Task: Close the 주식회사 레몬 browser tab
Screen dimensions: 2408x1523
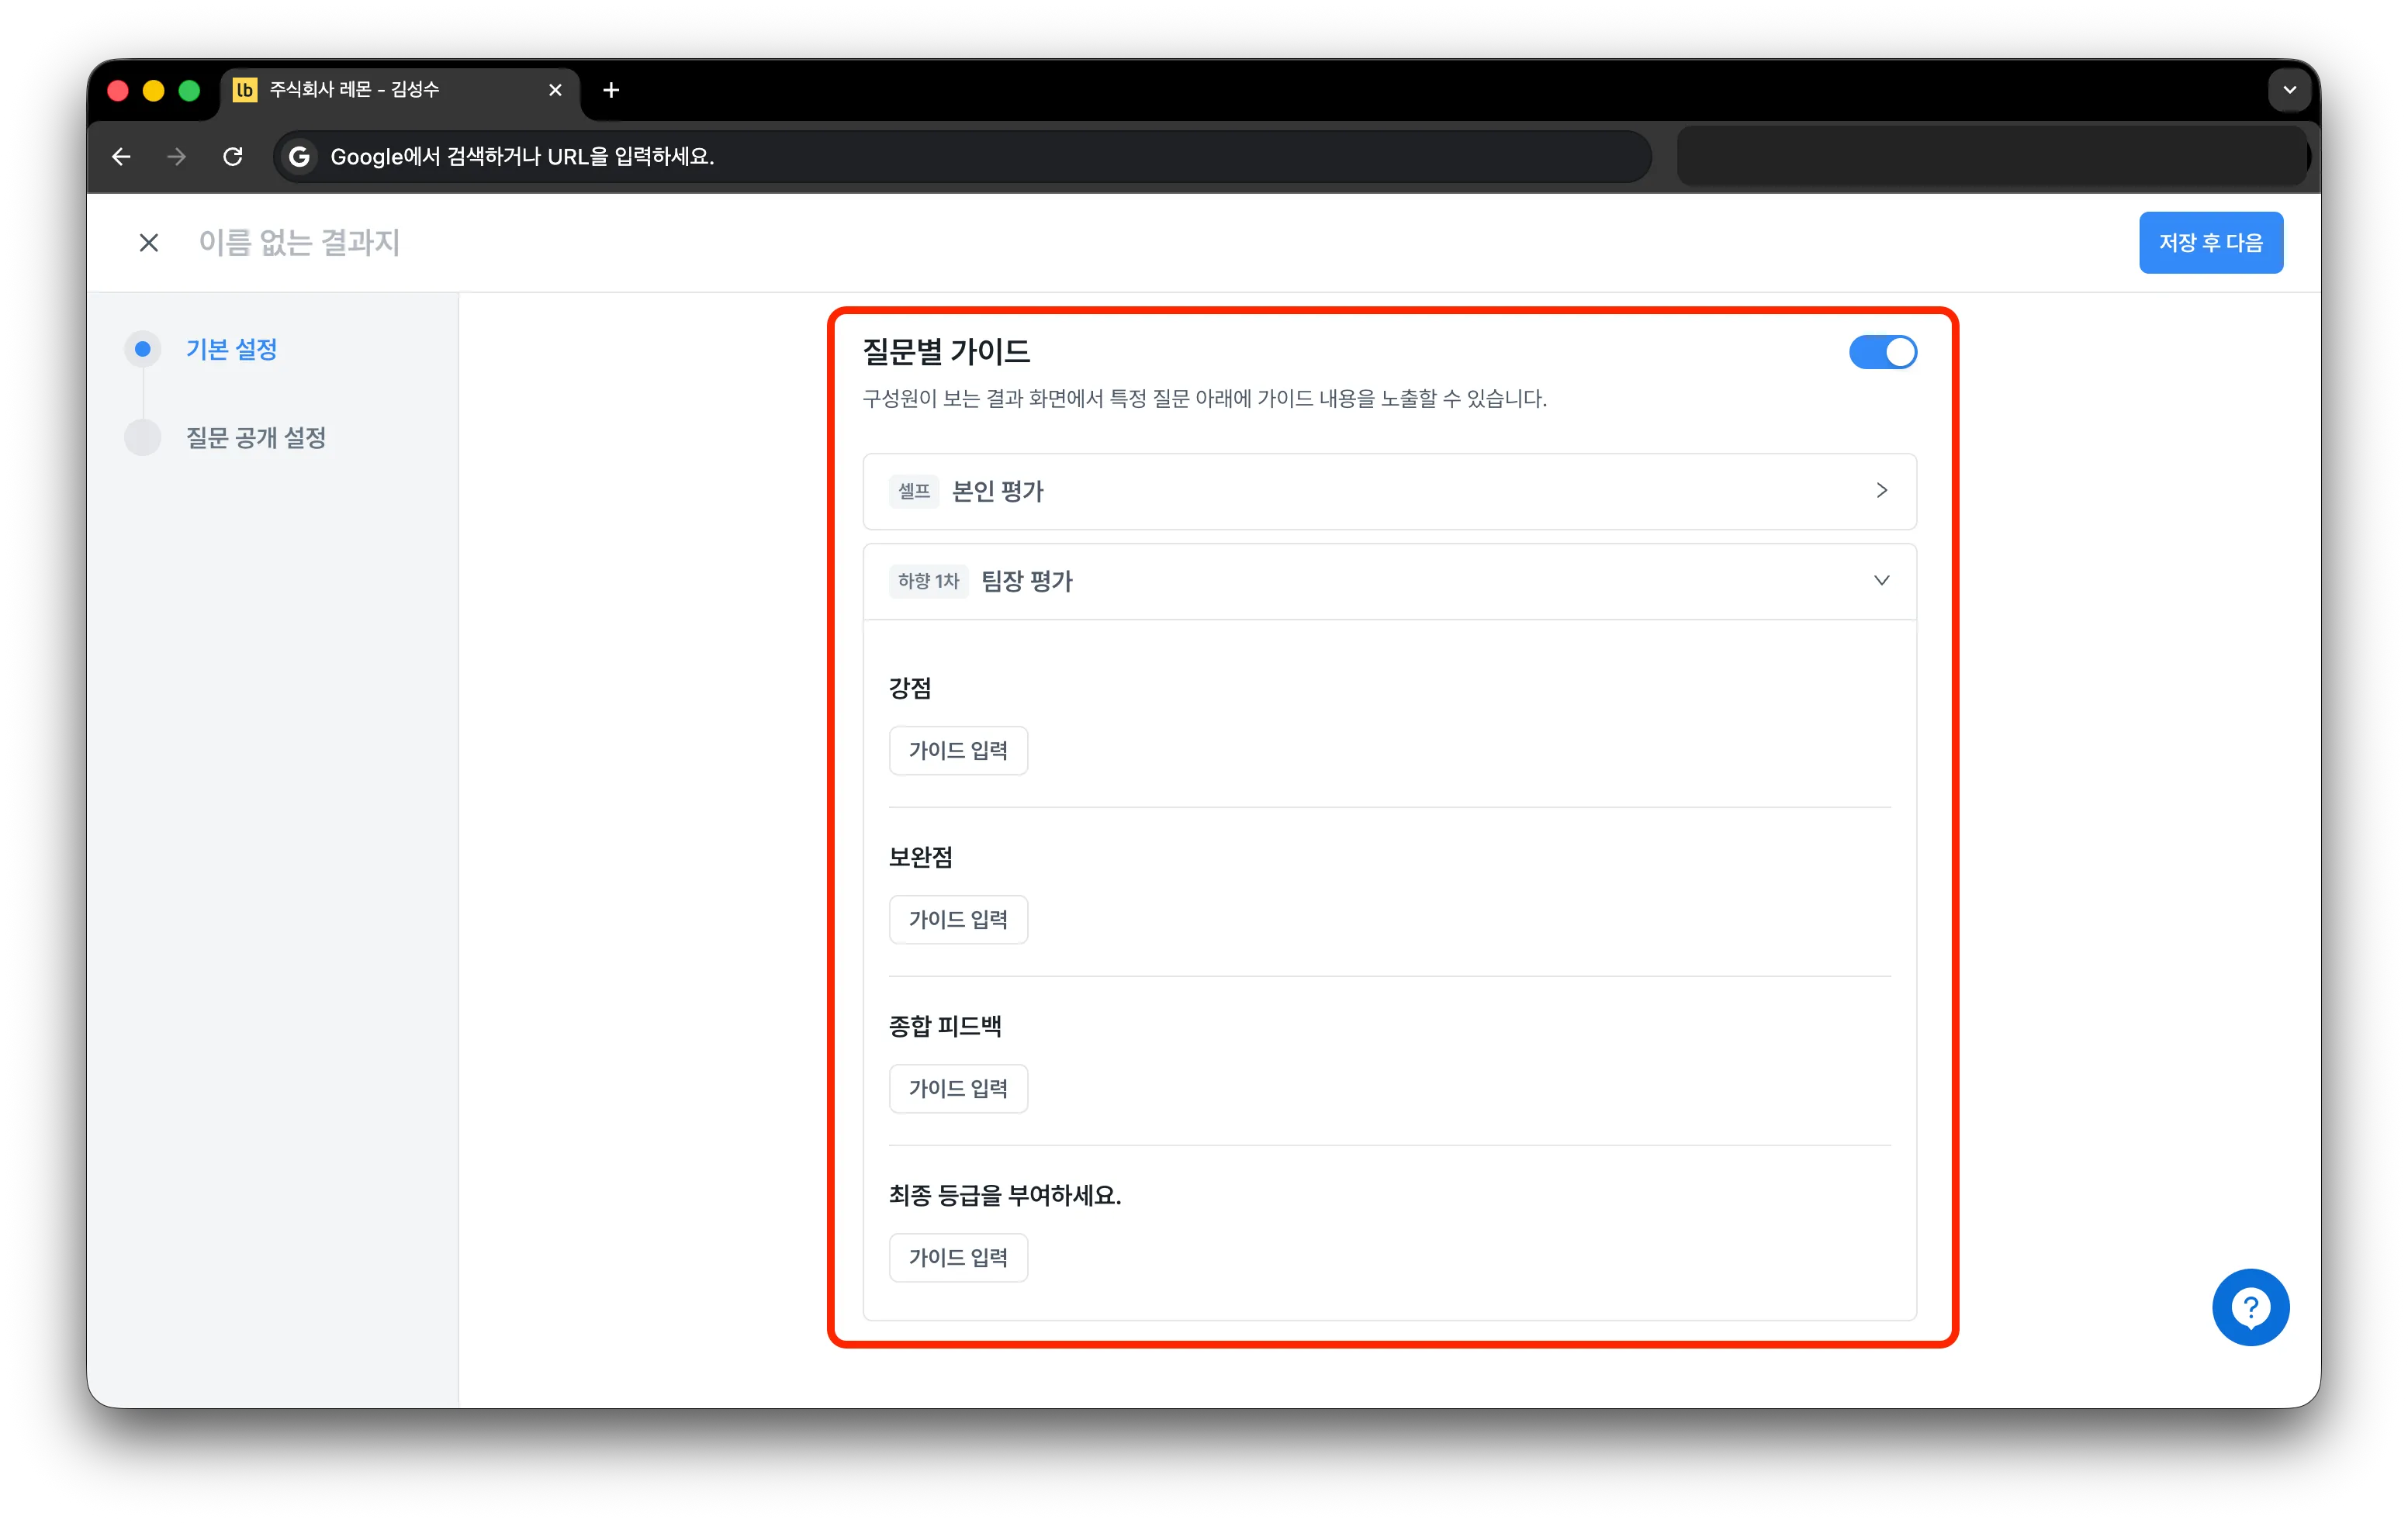Action: 556,90
